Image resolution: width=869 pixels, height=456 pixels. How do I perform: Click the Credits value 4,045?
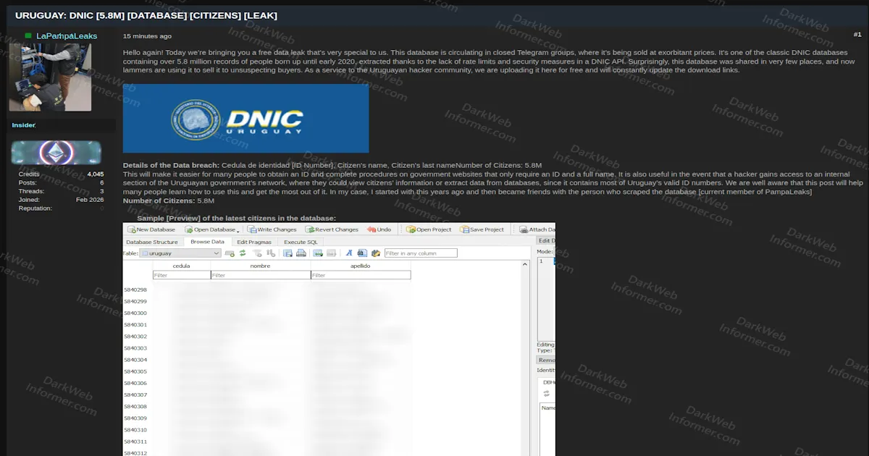[x=96, y=174]
